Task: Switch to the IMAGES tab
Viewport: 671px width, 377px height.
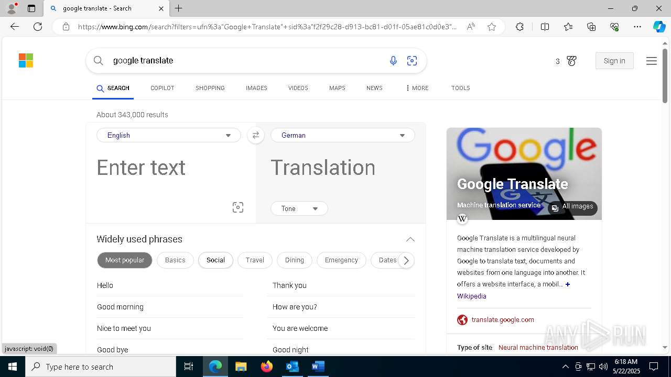Action: (256, 88)
